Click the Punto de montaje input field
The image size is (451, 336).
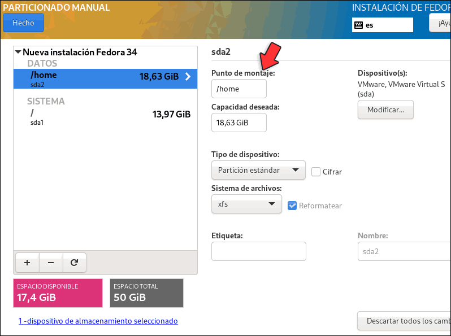tap(238, 89)
